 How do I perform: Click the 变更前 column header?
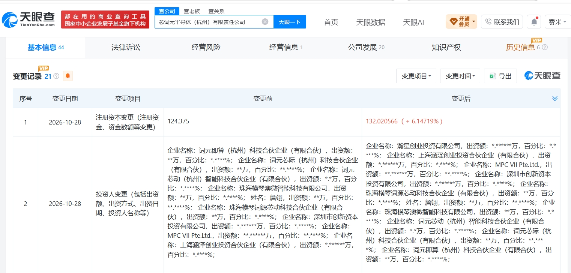point(263,99)
